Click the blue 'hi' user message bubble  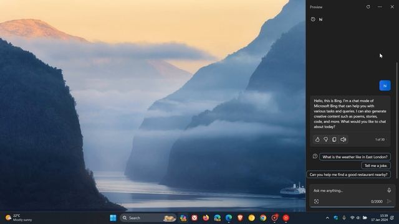click(385, 86)
